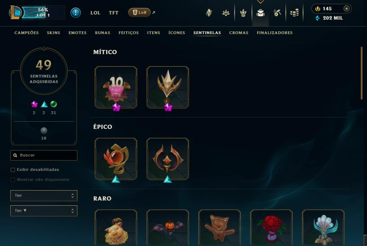
Task: Click the vertical scrollbar on the right
Action: click(x=361, y=73)
